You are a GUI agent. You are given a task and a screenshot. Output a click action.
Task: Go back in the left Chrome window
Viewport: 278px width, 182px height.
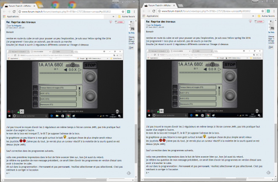click(4, 12)
